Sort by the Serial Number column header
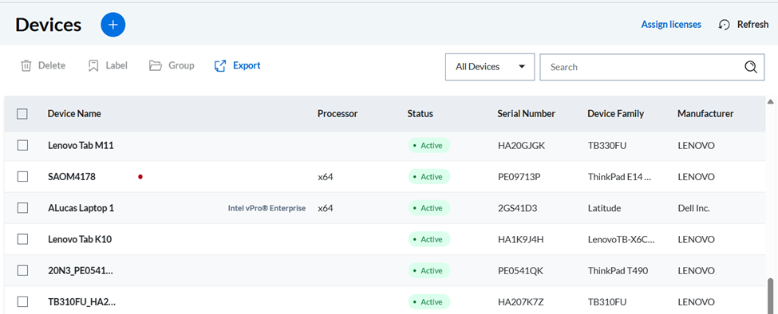The width and height of the screenshot is (778, 314). (x=526, y=113)
